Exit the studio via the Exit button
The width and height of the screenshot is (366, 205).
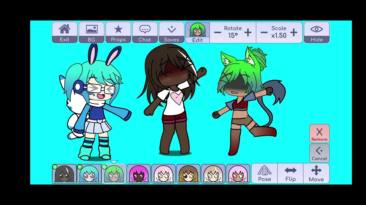pos(65,32)
